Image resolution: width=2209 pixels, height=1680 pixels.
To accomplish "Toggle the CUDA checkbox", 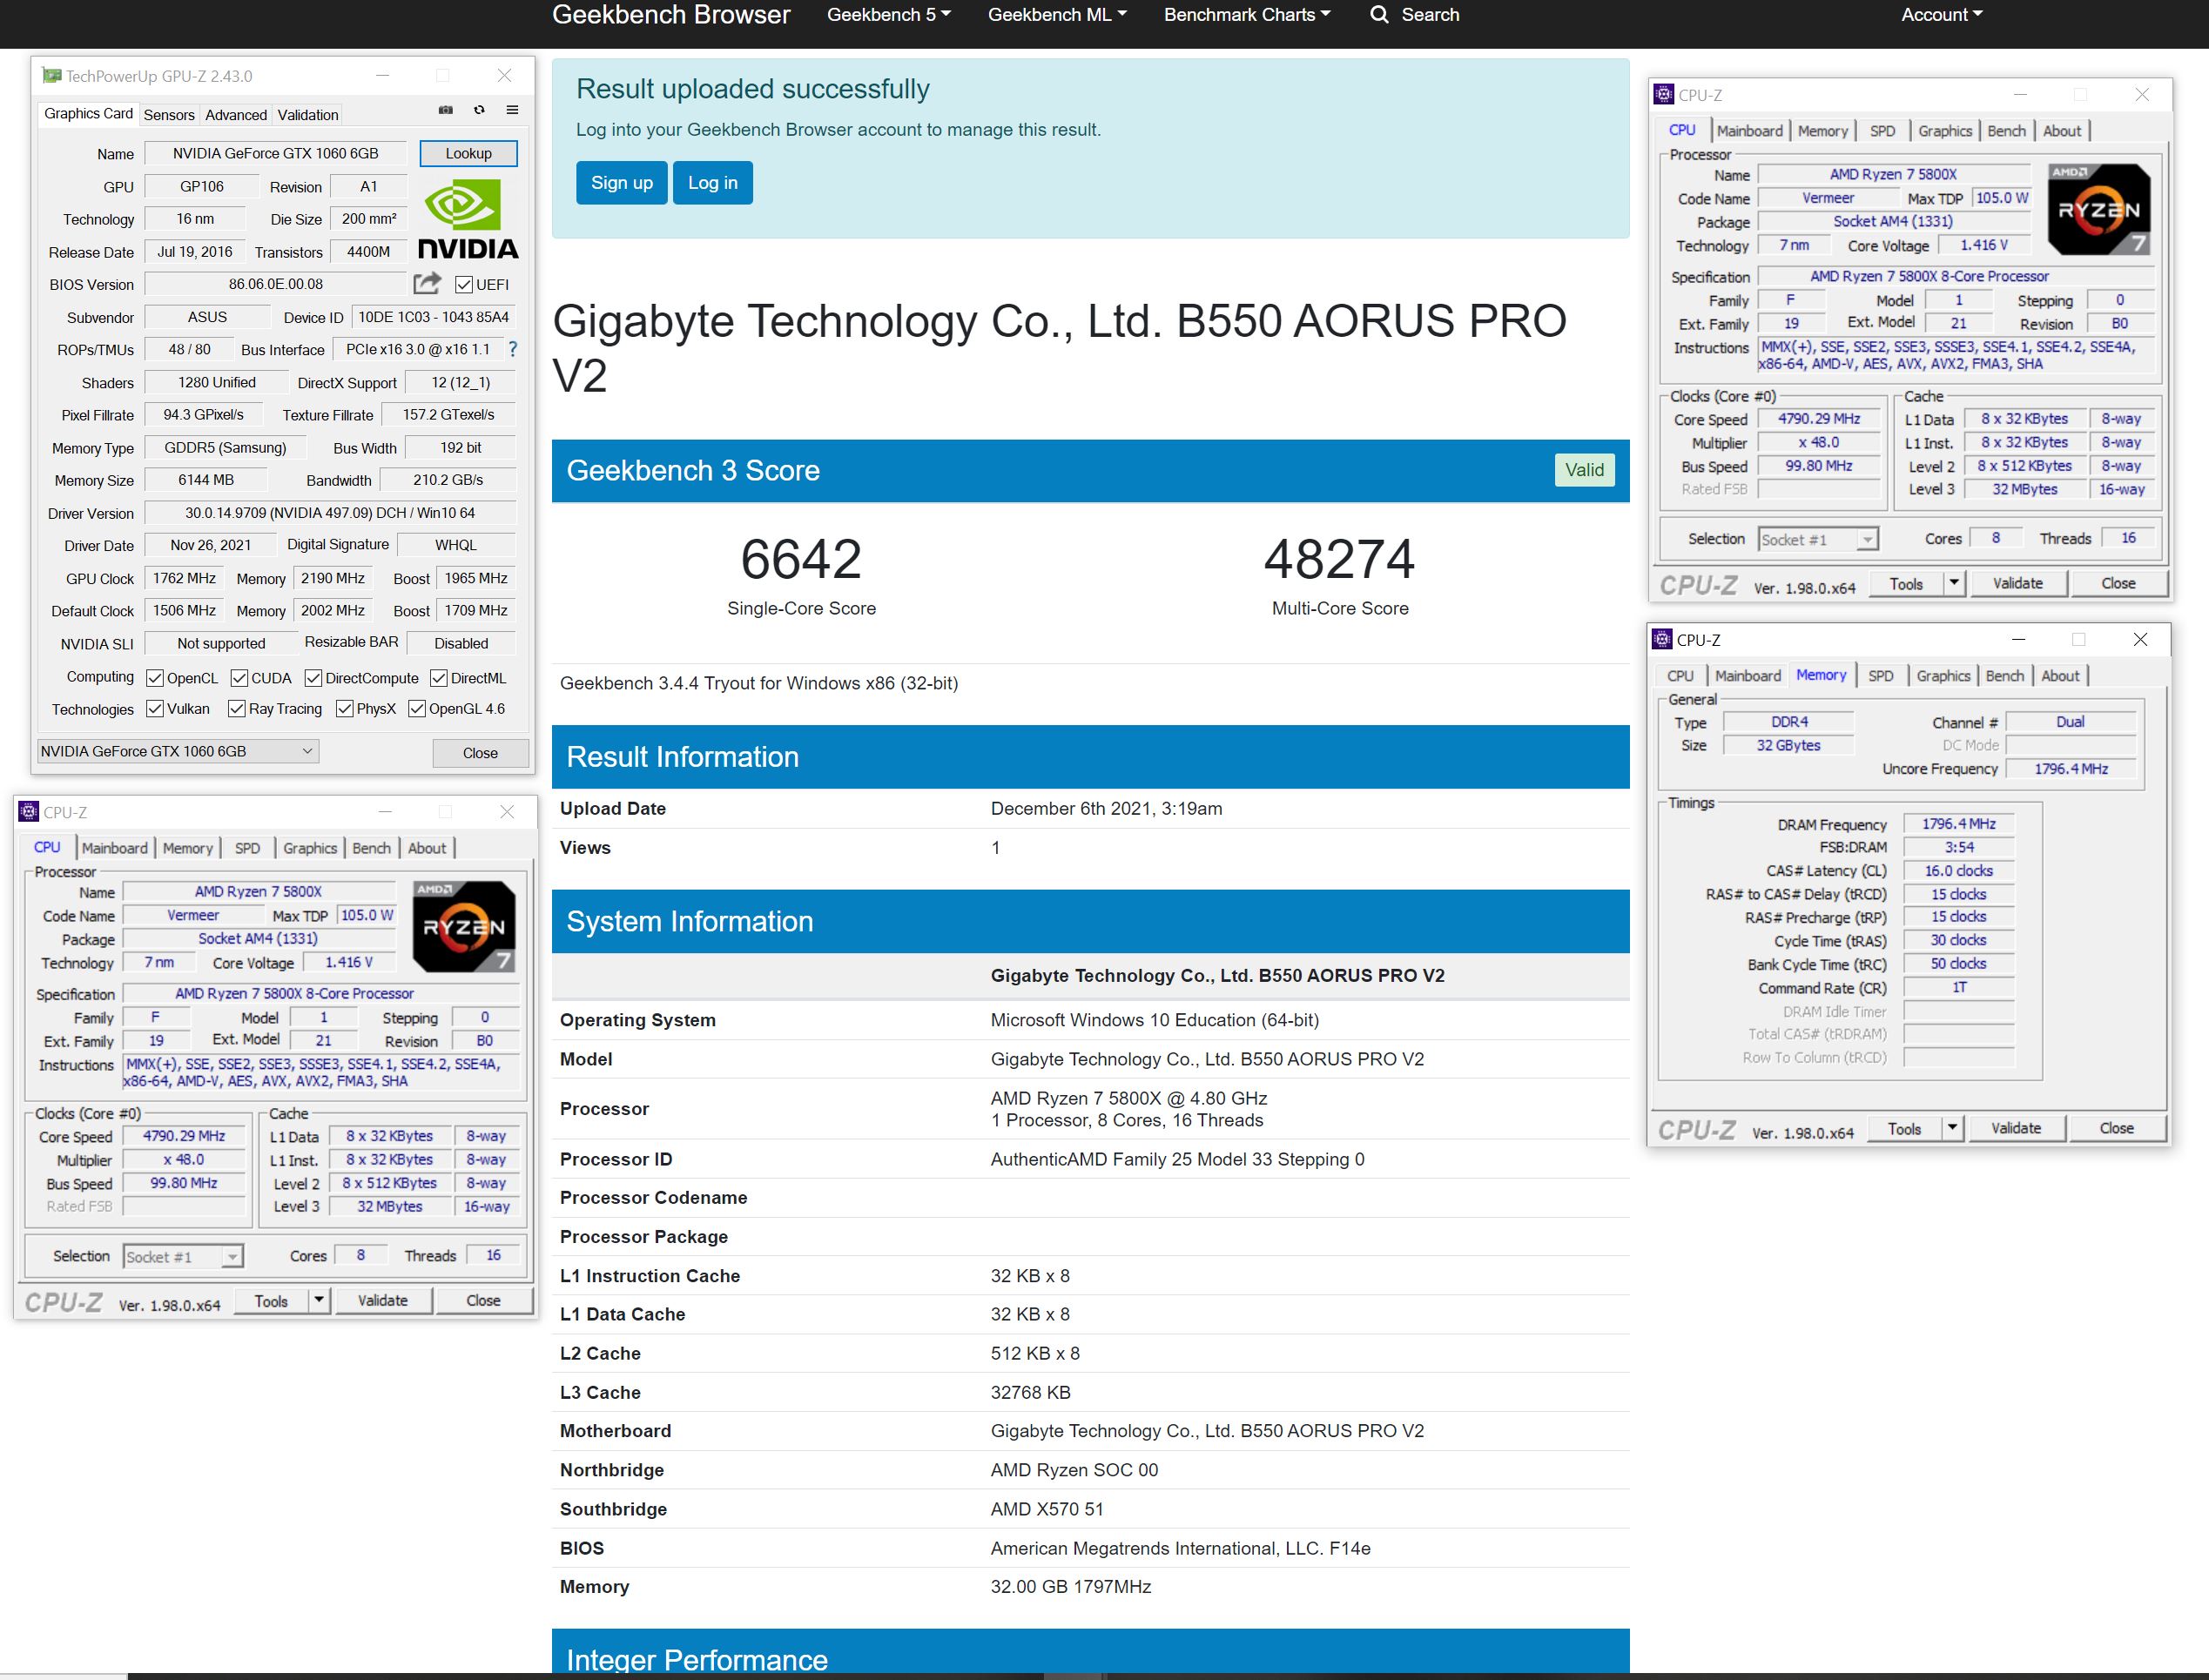I will click(x=239, y=678).
